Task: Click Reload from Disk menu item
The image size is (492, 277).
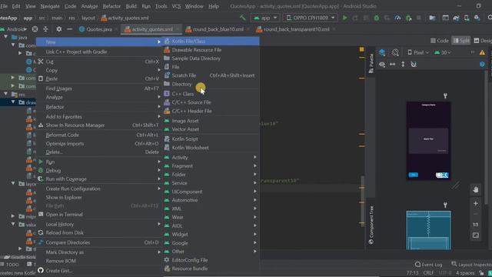Action: (99, 232)
